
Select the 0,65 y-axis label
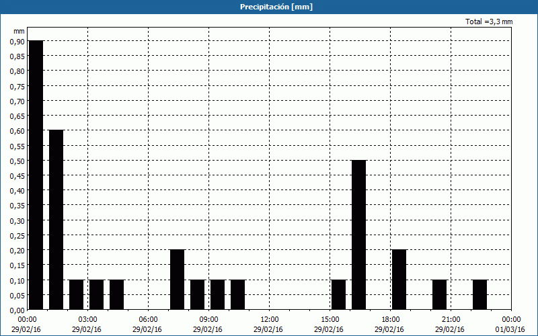coord(17,116)
